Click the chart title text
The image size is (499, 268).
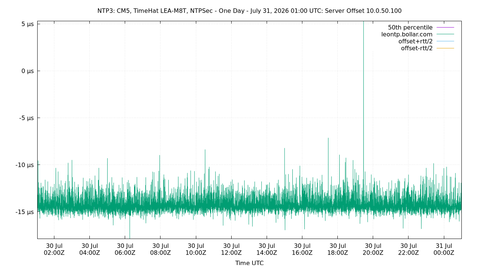[x=249, y=11]
